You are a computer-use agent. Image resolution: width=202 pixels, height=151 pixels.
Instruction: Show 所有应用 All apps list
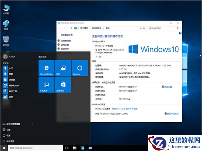tap(8, 141)
